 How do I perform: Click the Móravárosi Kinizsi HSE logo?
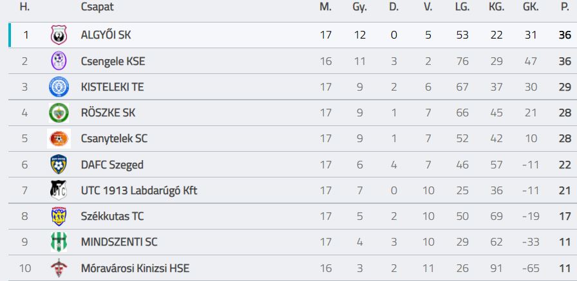click(x=59, y=268)
